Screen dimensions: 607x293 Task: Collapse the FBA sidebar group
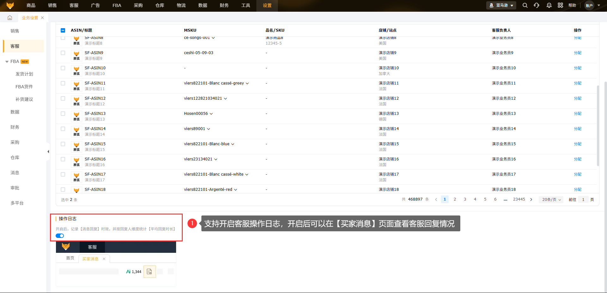tap(7, 62)
